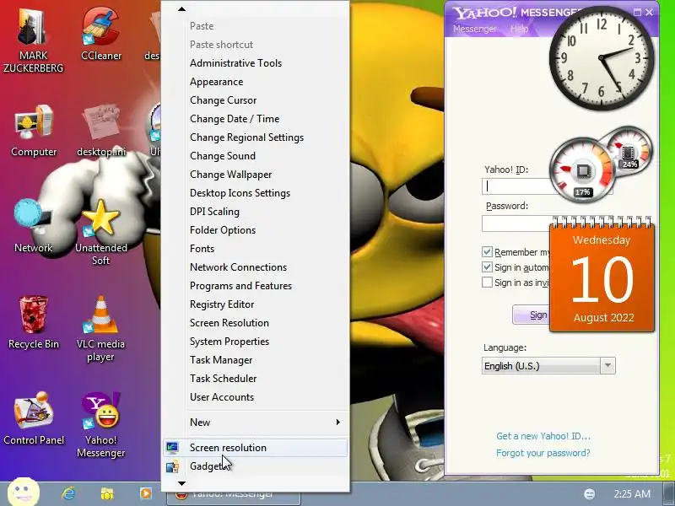Click the Yahoo! Messenger taskbar button

click(x=234, y=496)
